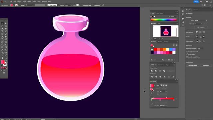The height and width of the screenshot is (120, 213).
Task: Toggle Show Grid icon in Properties
Action: 200,32
